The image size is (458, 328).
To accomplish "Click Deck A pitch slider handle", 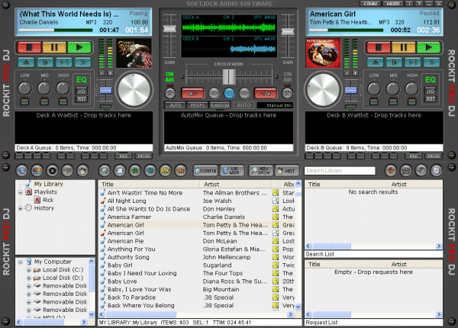I will coord(106,91).
